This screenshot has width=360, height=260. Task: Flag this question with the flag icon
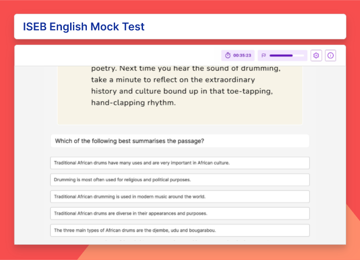coord(264,55)
